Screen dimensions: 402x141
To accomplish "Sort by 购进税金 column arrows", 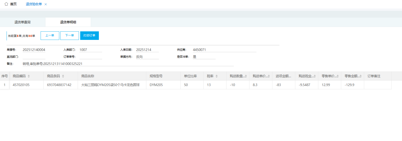I will [315, 76].
